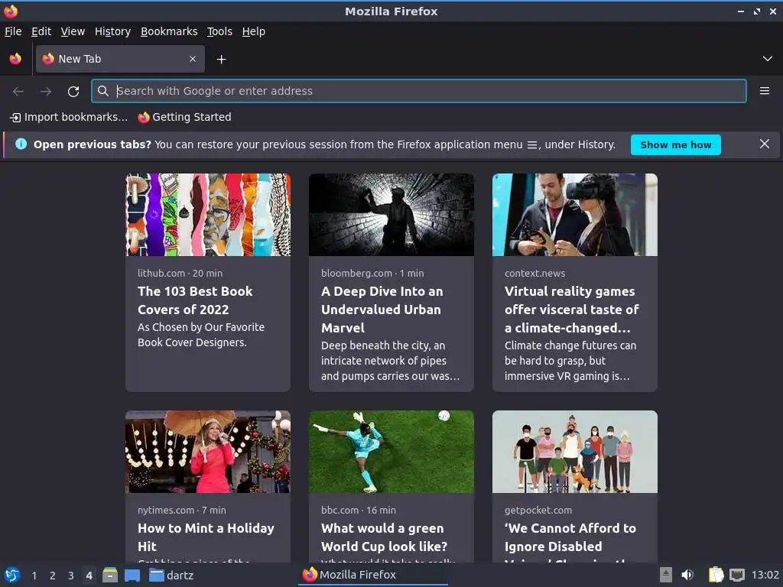Open the History menu

pyautogui.click(x=113, y=31)
